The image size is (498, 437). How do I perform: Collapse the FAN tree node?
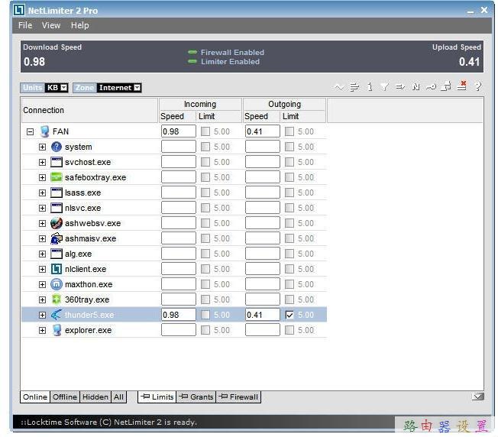coord(31,131)
